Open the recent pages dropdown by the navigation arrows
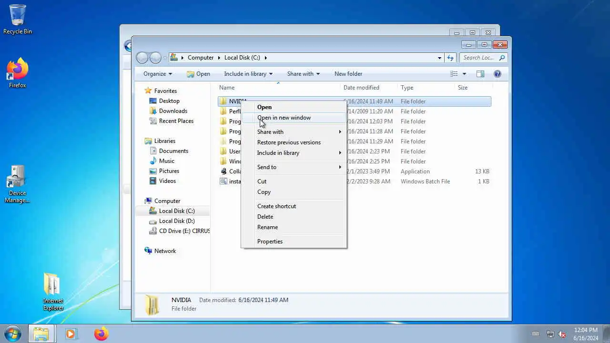 point(165,58)
